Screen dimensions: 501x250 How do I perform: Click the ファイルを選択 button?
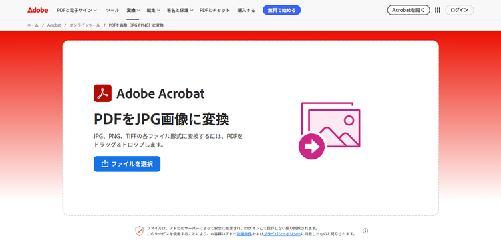127,164
